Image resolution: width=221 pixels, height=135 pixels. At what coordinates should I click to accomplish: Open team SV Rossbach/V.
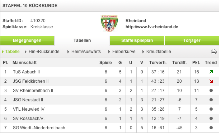pyautogui.click(x=29, y=119)
